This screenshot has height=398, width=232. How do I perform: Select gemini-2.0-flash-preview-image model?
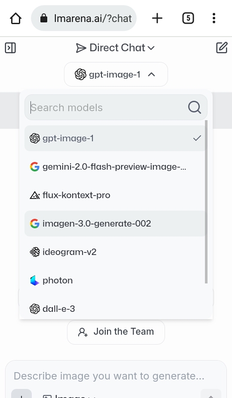point(115,167)
